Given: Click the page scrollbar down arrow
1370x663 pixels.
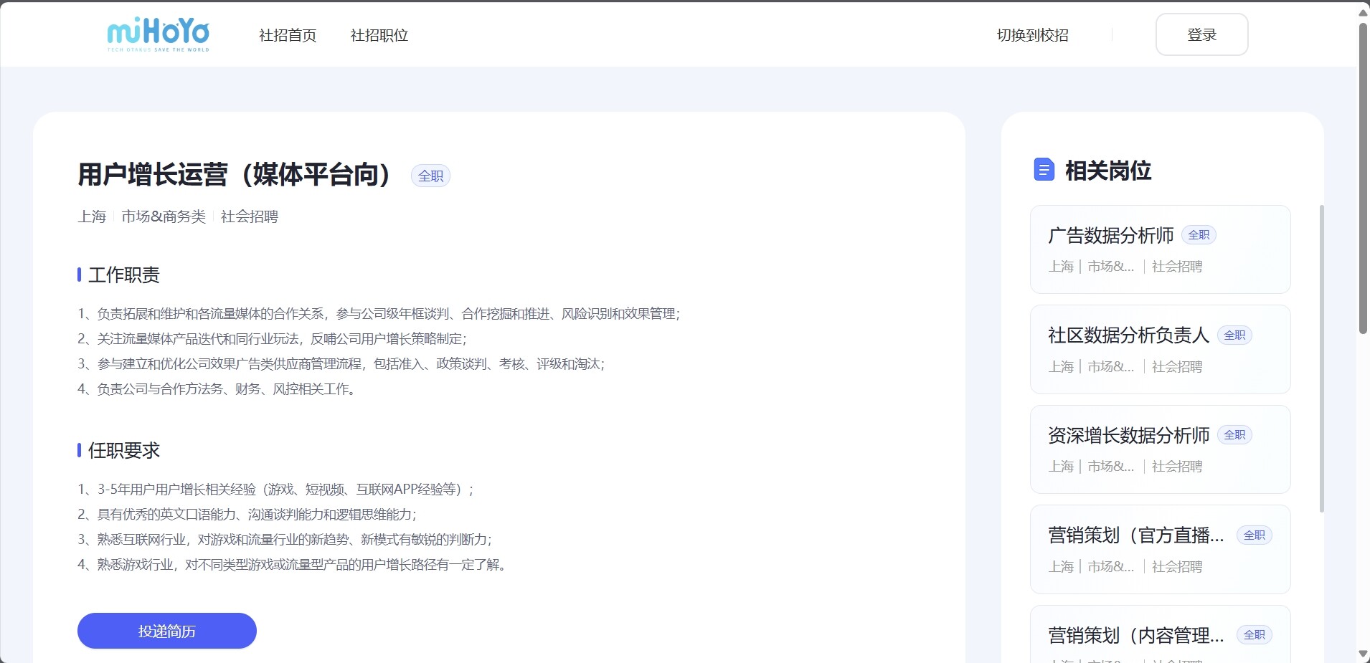Looking at the screenshot, I should click(1363, 654).
